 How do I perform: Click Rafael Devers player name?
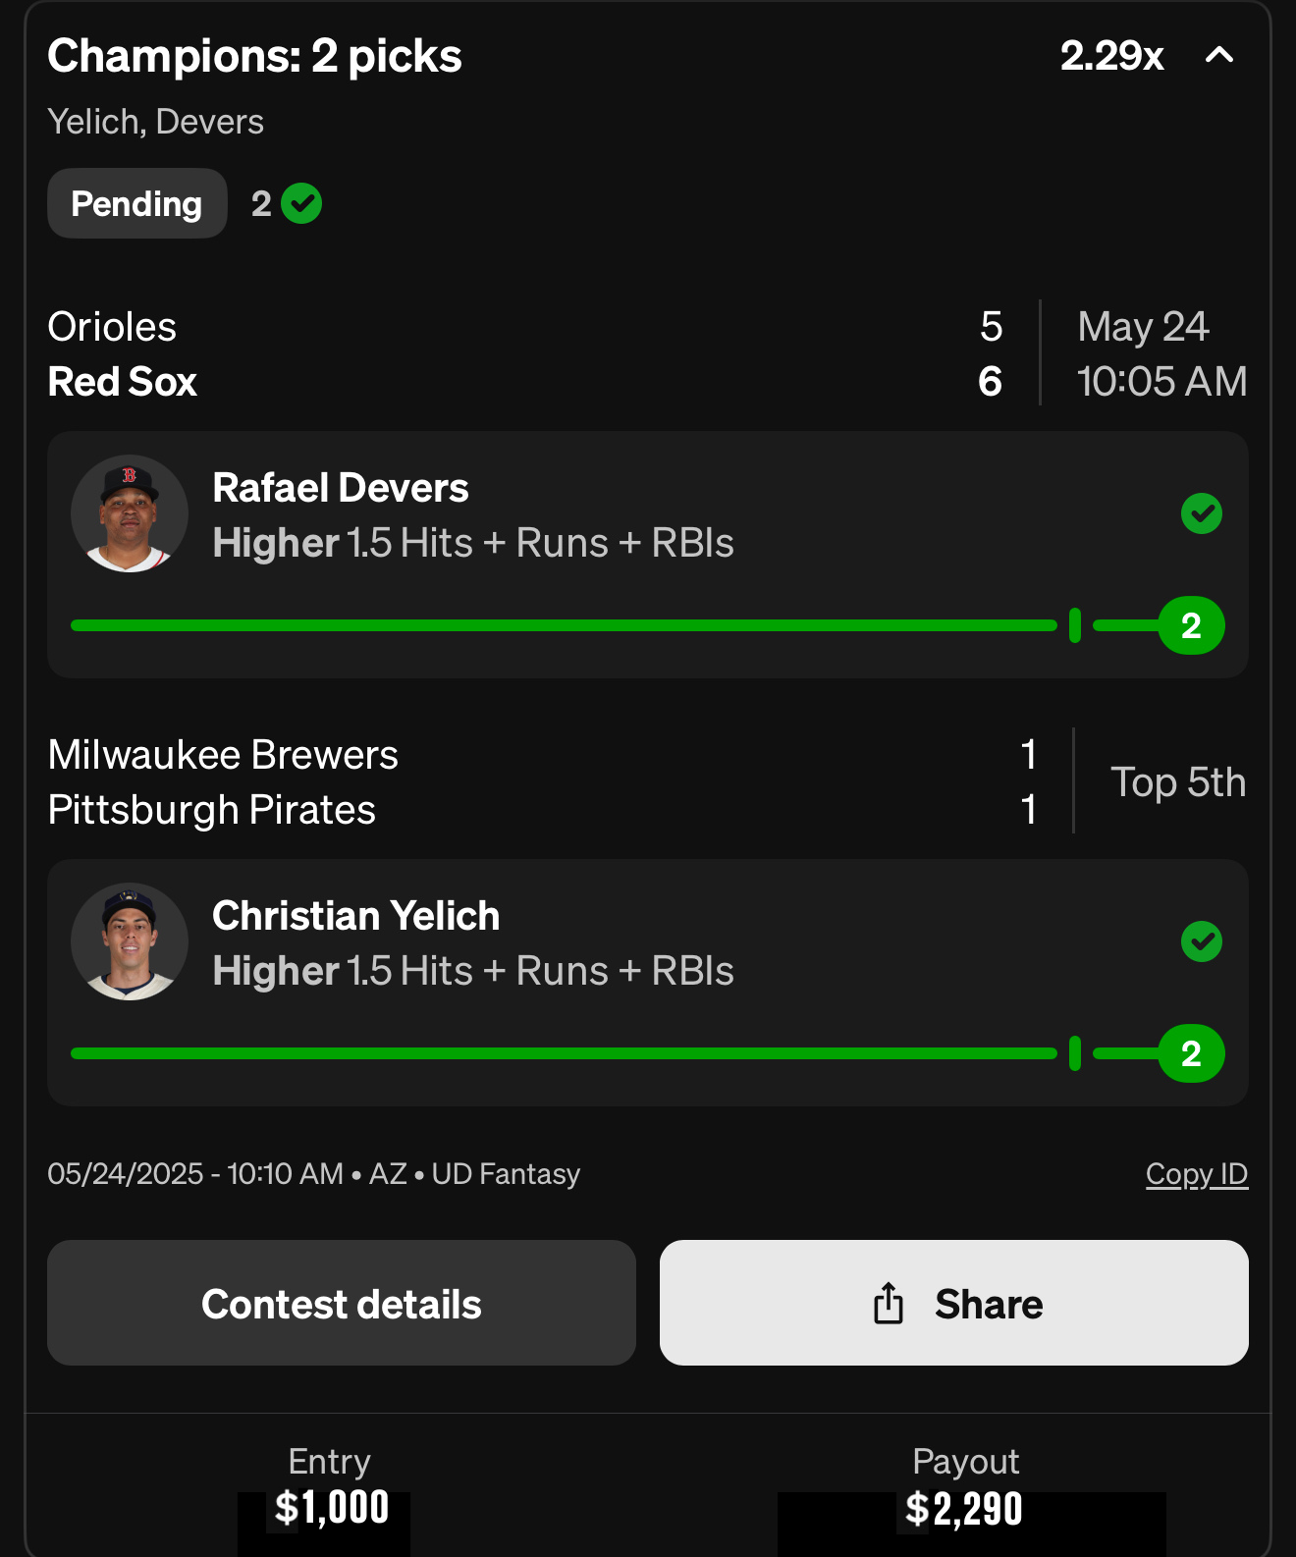pos(341,488)
